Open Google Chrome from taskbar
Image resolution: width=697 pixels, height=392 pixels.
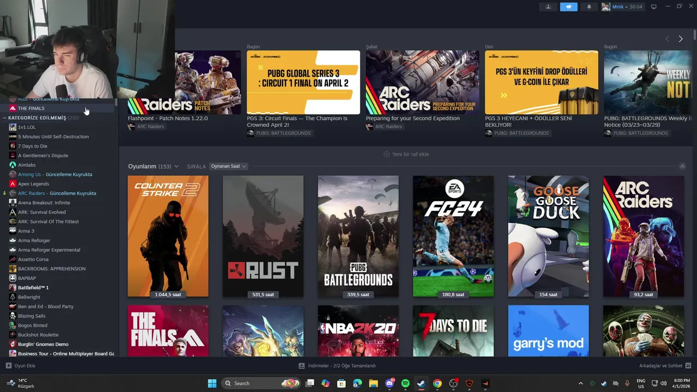(x=437, y=383)
